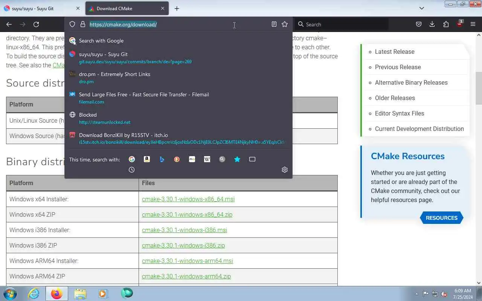Switch to suyu/suyu - Suyu Git tab
This screenshot has height=301, width=482.
pyautogui.click(x=42, y=8)
